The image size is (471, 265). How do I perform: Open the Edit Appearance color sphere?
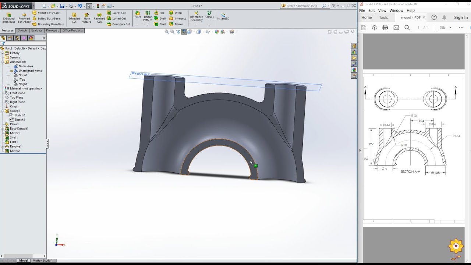[x=217, y=32]
